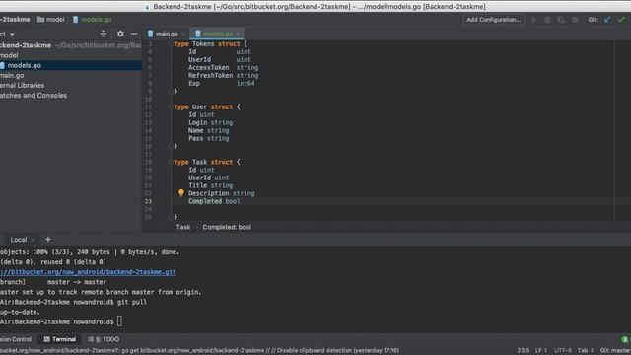The image size is (631, 355).
Task: Close the models.go editor tab
Action: pos(238,35)
